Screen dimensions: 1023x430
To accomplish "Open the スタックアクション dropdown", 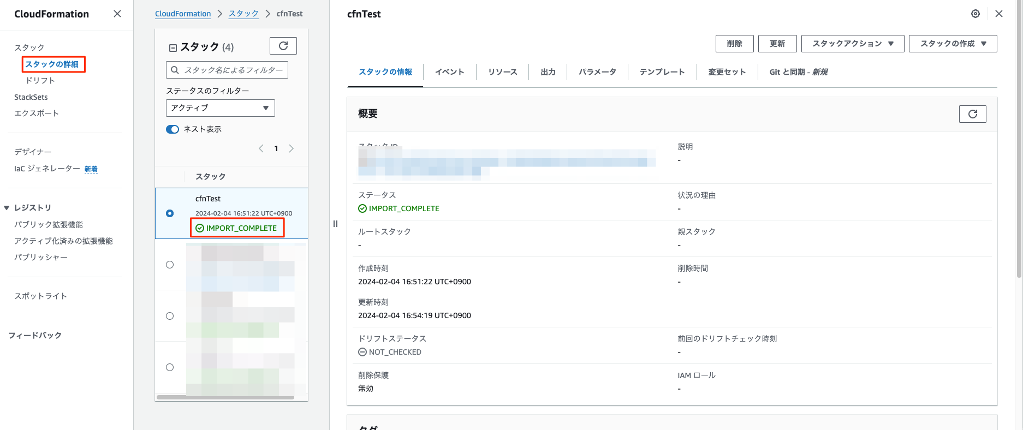I will click(853, 44).
